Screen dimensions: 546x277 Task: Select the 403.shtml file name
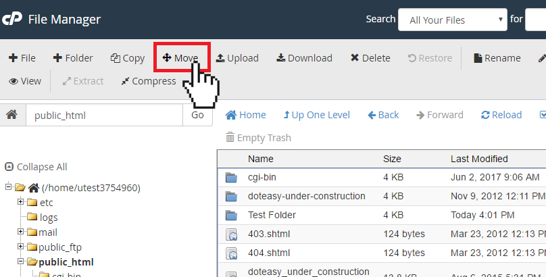pyautogui.click(x=269, y=234)
